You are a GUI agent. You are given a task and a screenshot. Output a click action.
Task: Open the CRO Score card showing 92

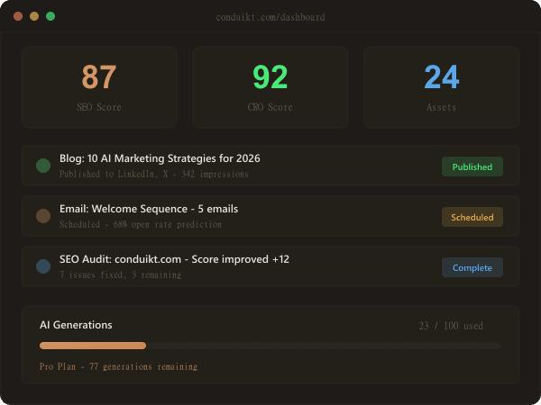tap(270, 87)
